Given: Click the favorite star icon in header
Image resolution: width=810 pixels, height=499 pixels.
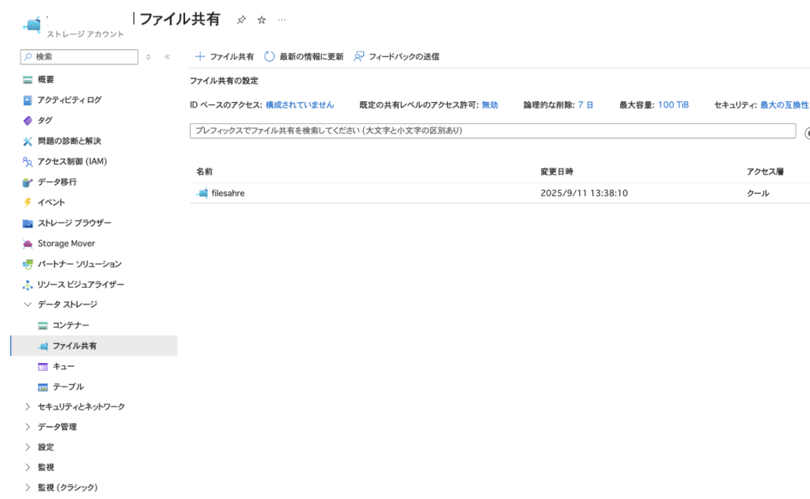Looking at the screenshot, I should point(262,20).
